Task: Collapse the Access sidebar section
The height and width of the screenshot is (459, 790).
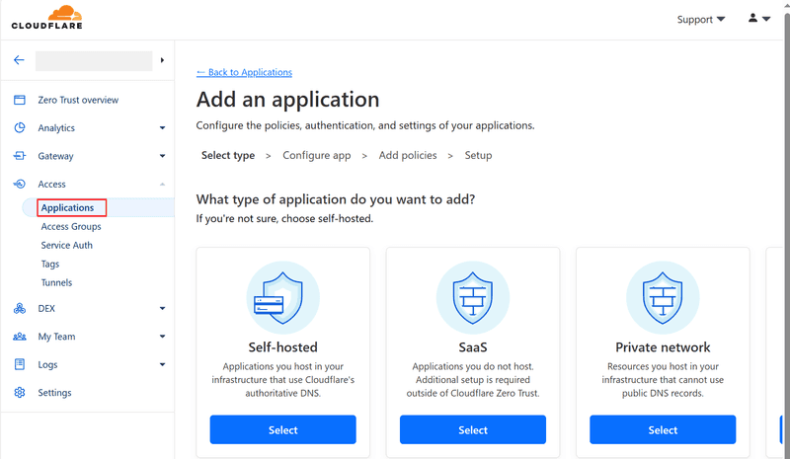Action: point(162,185)
